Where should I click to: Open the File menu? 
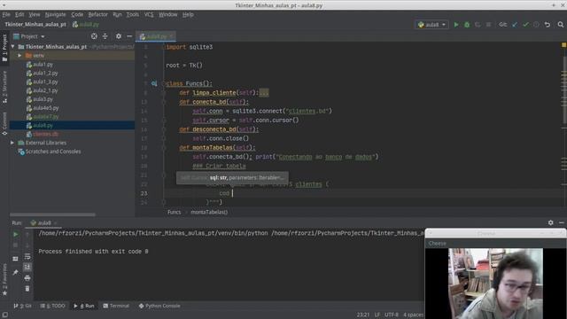point(6,14)
